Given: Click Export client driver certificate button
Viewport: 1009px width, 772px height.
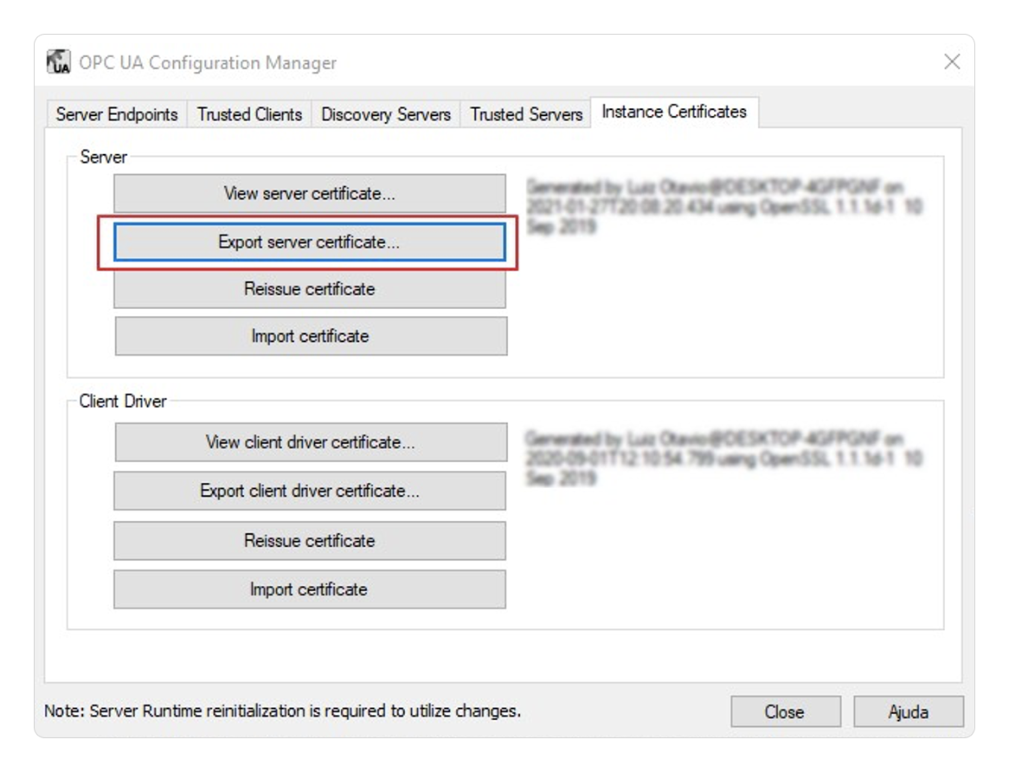Looking at the screenshot, I should pos(310,491).
